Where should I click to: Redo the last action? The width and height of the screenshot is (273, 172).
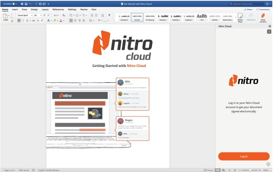tap(36, 4)
